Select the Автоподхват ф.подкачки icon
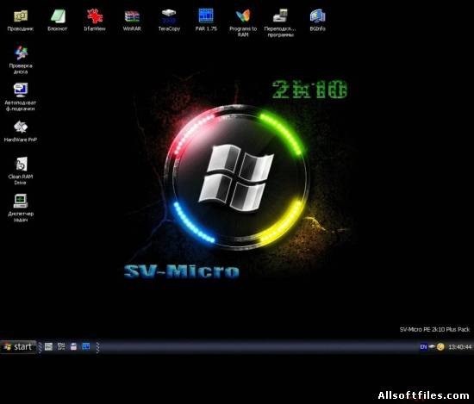474x404 pixels. point(21,96)
